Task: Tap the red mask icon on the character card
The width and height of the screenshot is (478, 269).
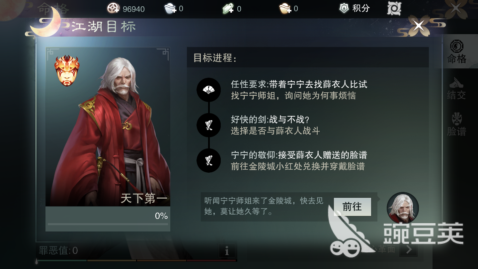Action: pyautogui.click(x=67, y=71)
